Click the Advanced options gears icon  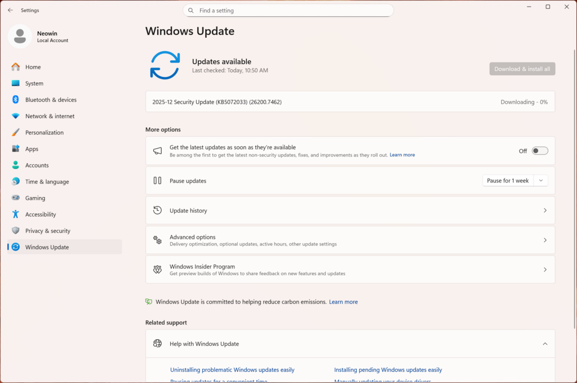point(158,240)
